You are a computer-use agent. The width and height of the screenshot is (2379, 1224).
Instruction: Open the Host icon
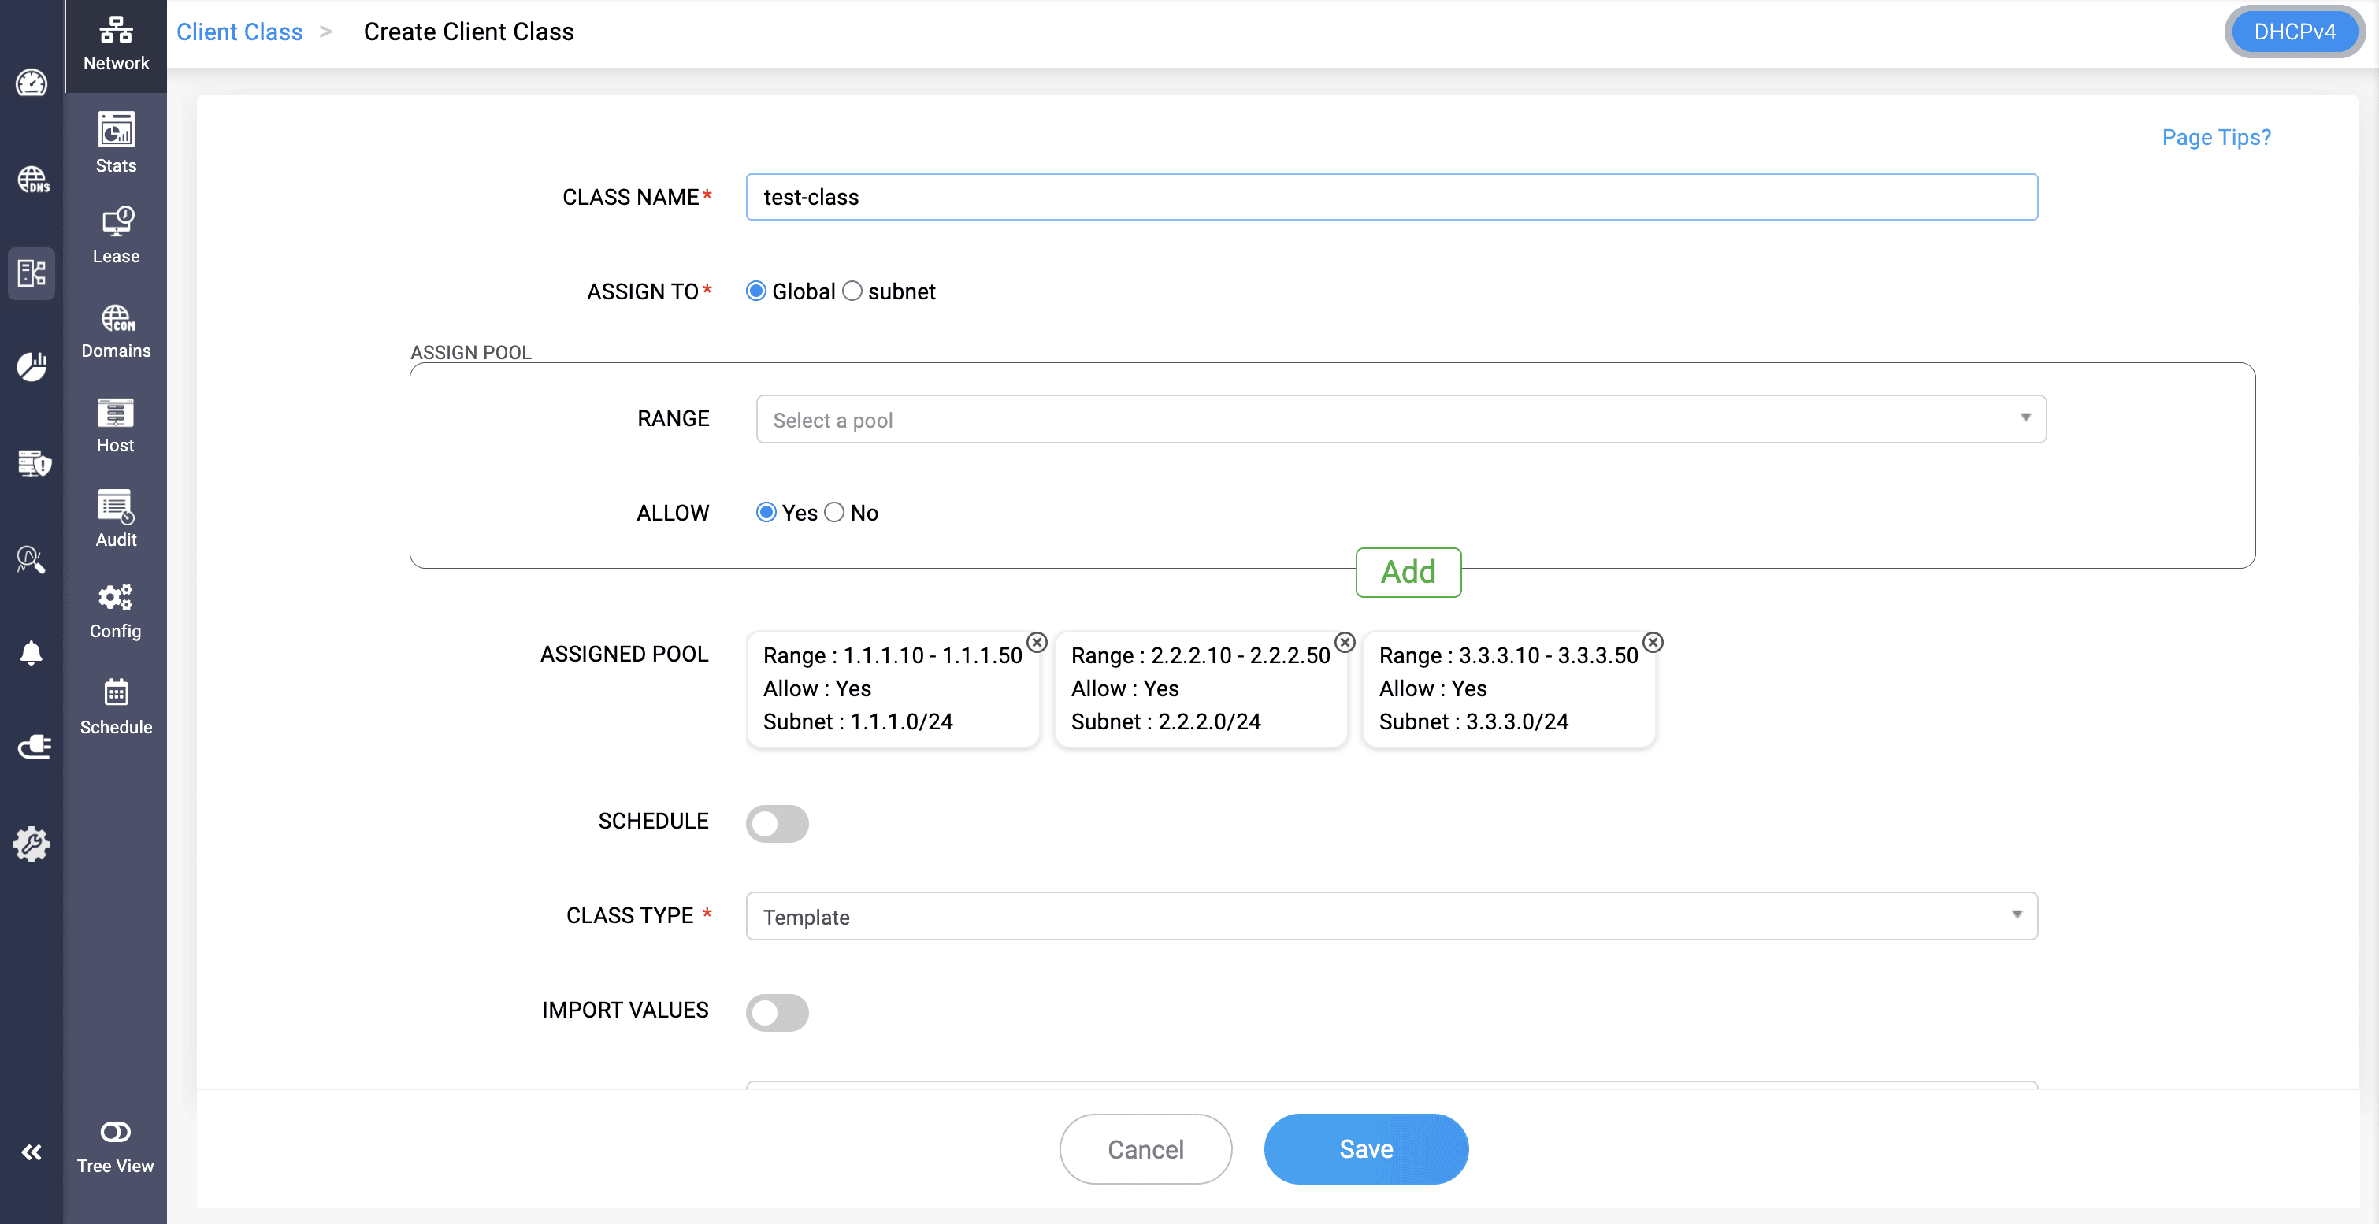coord(116,425)
